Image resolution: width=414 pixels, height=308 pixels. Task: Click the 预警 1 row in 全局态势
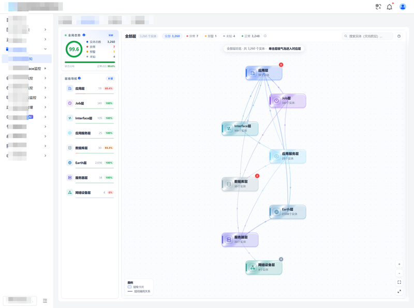(100, 52)
